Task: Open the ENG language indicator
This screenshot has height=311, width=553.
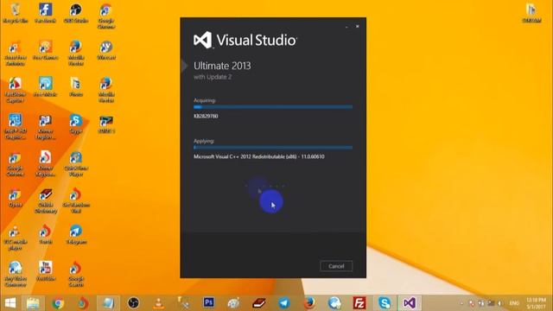Action: (x=514, y=303)
